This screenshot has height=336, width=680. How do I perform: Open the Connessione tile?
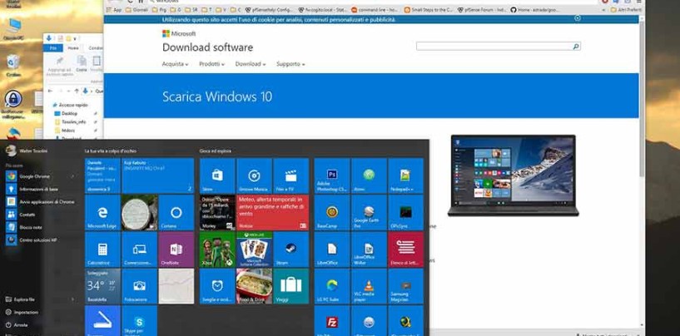point(139,250)
